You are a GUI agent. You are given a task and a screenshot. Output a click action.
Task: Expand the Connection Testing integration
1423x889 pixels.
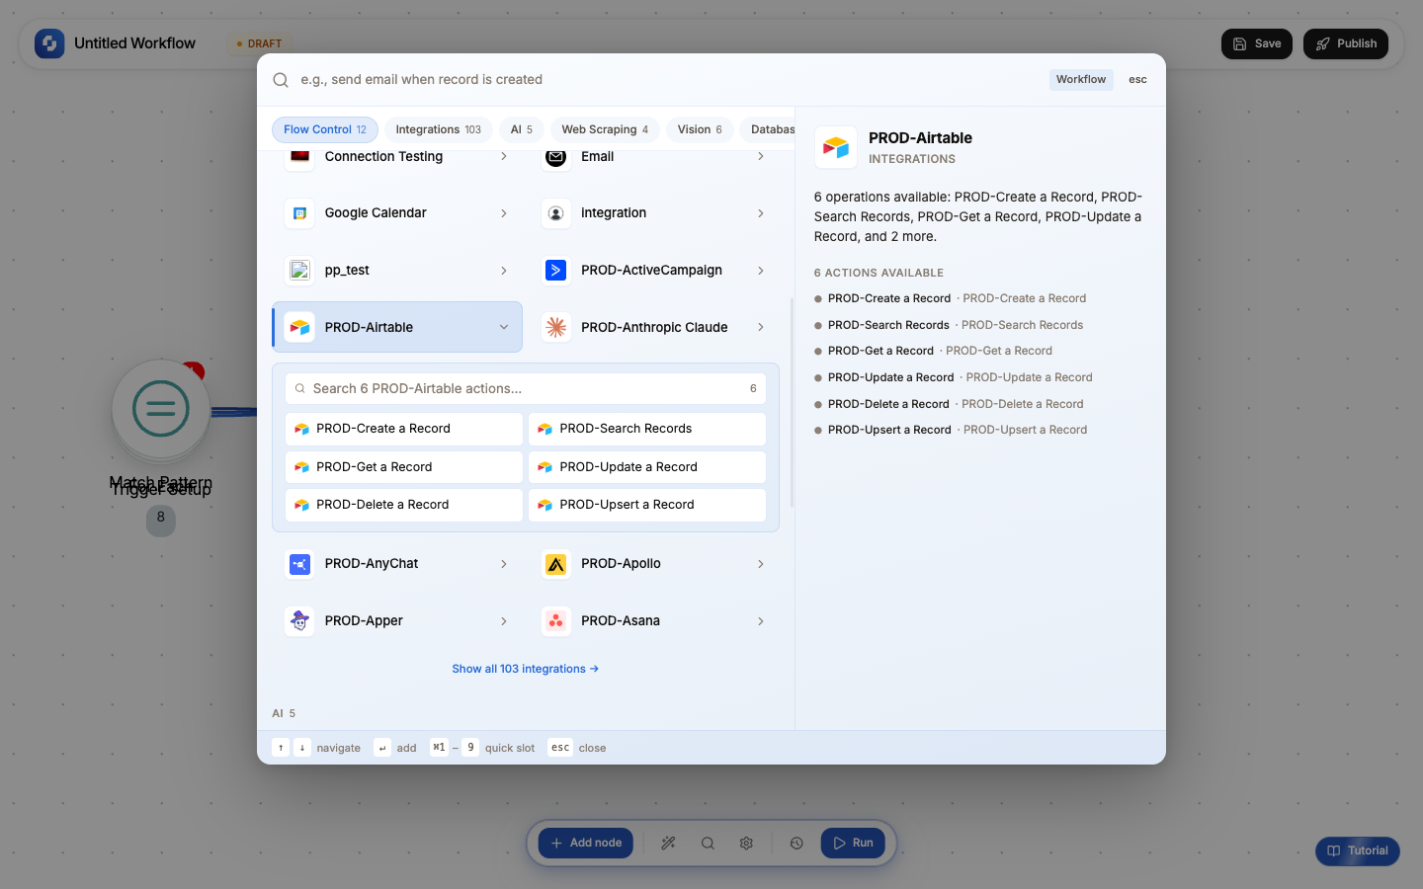(x=504, y=156)
